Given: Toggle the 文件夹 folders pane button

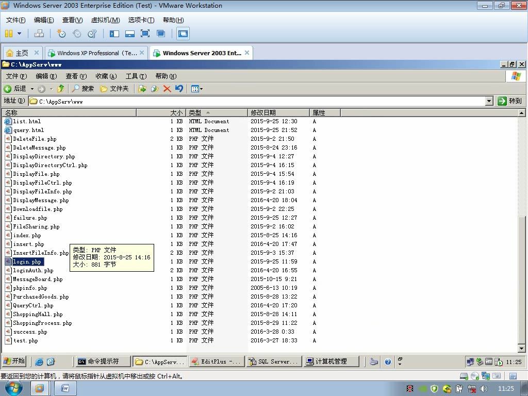Looking at the screenshot, I should coord(114,89).
